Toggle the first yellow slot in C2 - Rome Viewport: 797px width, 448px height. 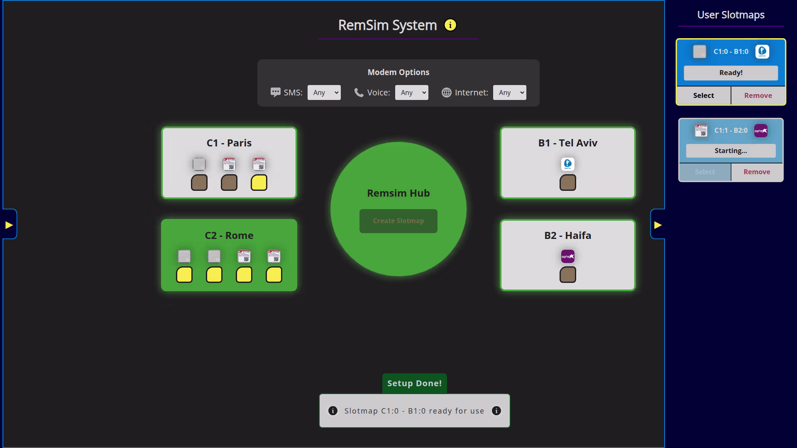click(x=184, y=275)
